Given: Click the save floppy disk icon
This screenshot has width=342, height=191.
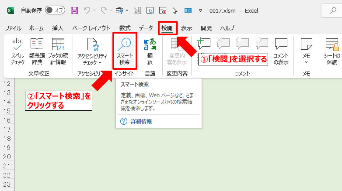Looking at the screenshot, I should tap(74, 10).
